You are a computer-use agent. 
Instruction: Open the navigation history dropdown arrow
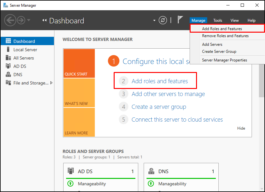click(29, 20)
